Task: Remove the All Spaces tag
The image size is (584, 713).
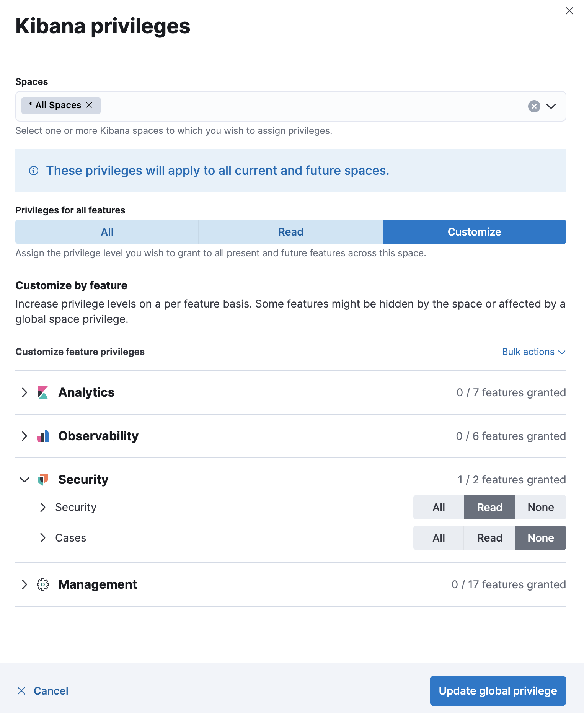Action: point(90,105)
